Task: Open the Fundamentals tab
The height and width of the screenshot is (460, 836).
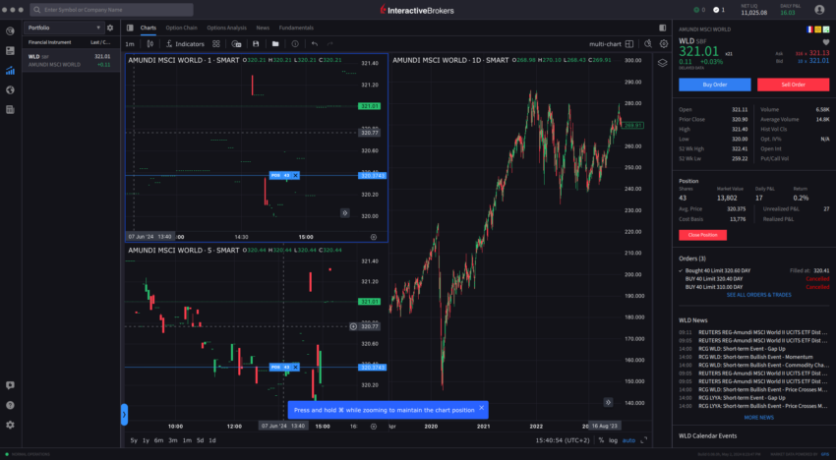Action: 296,28
